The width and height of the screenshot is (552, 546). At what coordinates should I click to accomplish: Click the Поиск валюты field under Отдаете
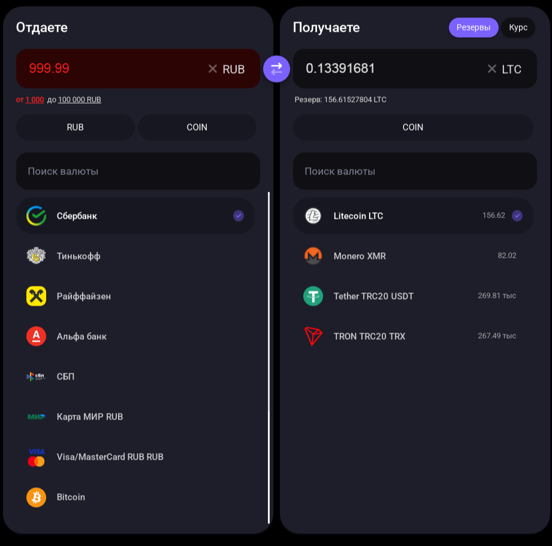pos(138,171)
